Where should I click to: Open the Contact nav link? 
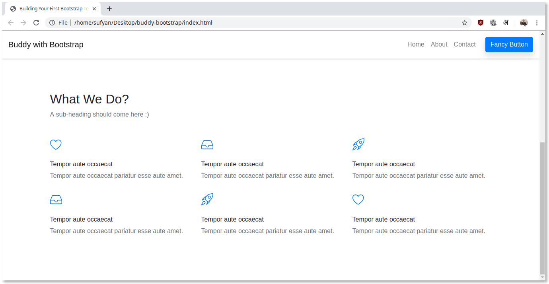point(465,45)
